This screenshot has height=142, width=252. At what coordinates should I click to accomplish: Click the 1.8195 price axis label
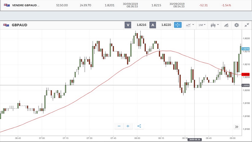[246, 103]
